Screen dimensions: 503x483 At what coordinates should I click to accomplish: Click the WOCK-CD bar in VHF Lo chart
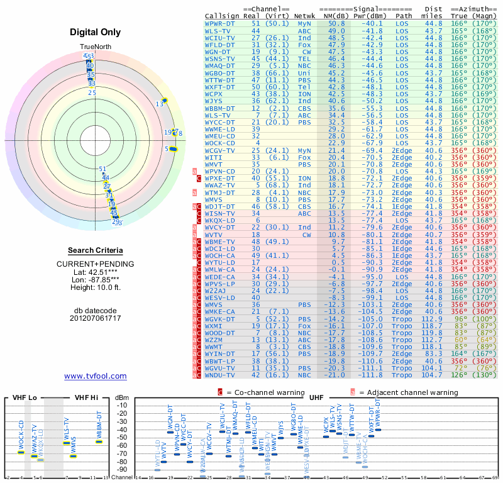pos(21,453)
